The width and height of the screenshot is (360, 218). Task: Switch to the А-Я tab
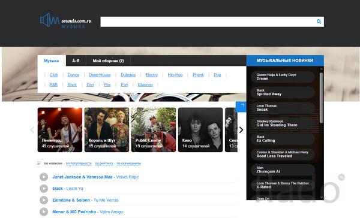(x=76, y=60)
